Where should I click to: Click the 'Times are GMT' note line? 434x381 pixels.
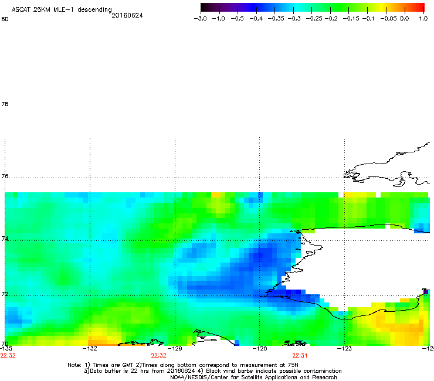pyautogui.click(x=183, y=365)
